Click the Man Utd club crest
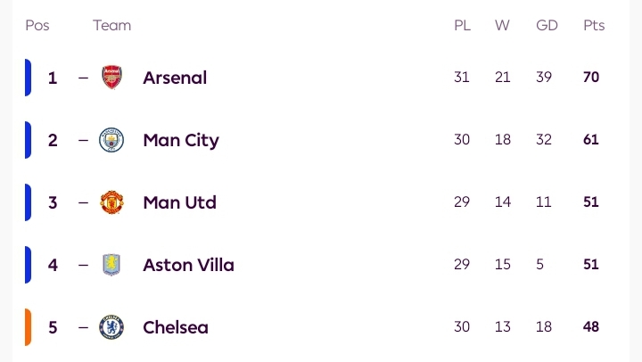 111,202
